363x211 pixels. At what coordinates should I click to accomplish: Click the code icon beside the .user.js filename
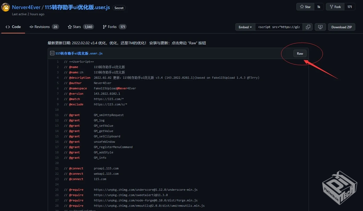52,53
